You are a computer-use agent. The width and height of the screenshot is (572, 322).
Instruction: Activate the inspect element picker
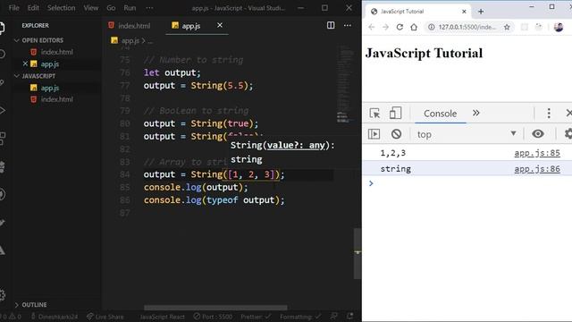[x=374, y=114]
